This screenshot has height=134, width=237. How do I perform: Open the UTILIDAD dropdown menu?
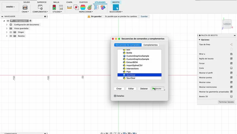click(x=57, y=12)
